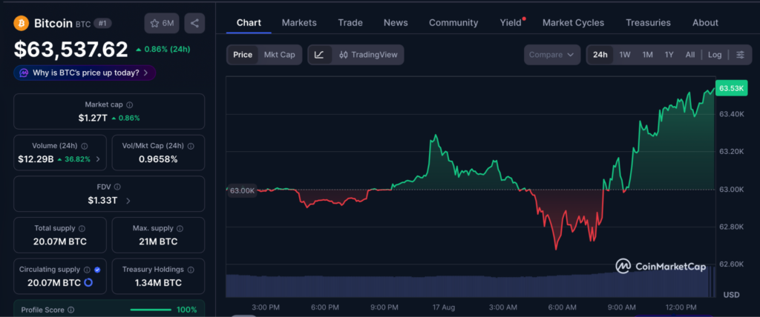Add Bitcoin to watchlist via star button
The height and width of the screenshot is (317, 760).
coord(163,23)
